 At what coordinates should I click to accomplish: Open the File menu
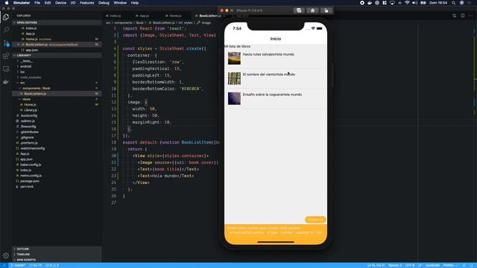click(x=37, y=3)
